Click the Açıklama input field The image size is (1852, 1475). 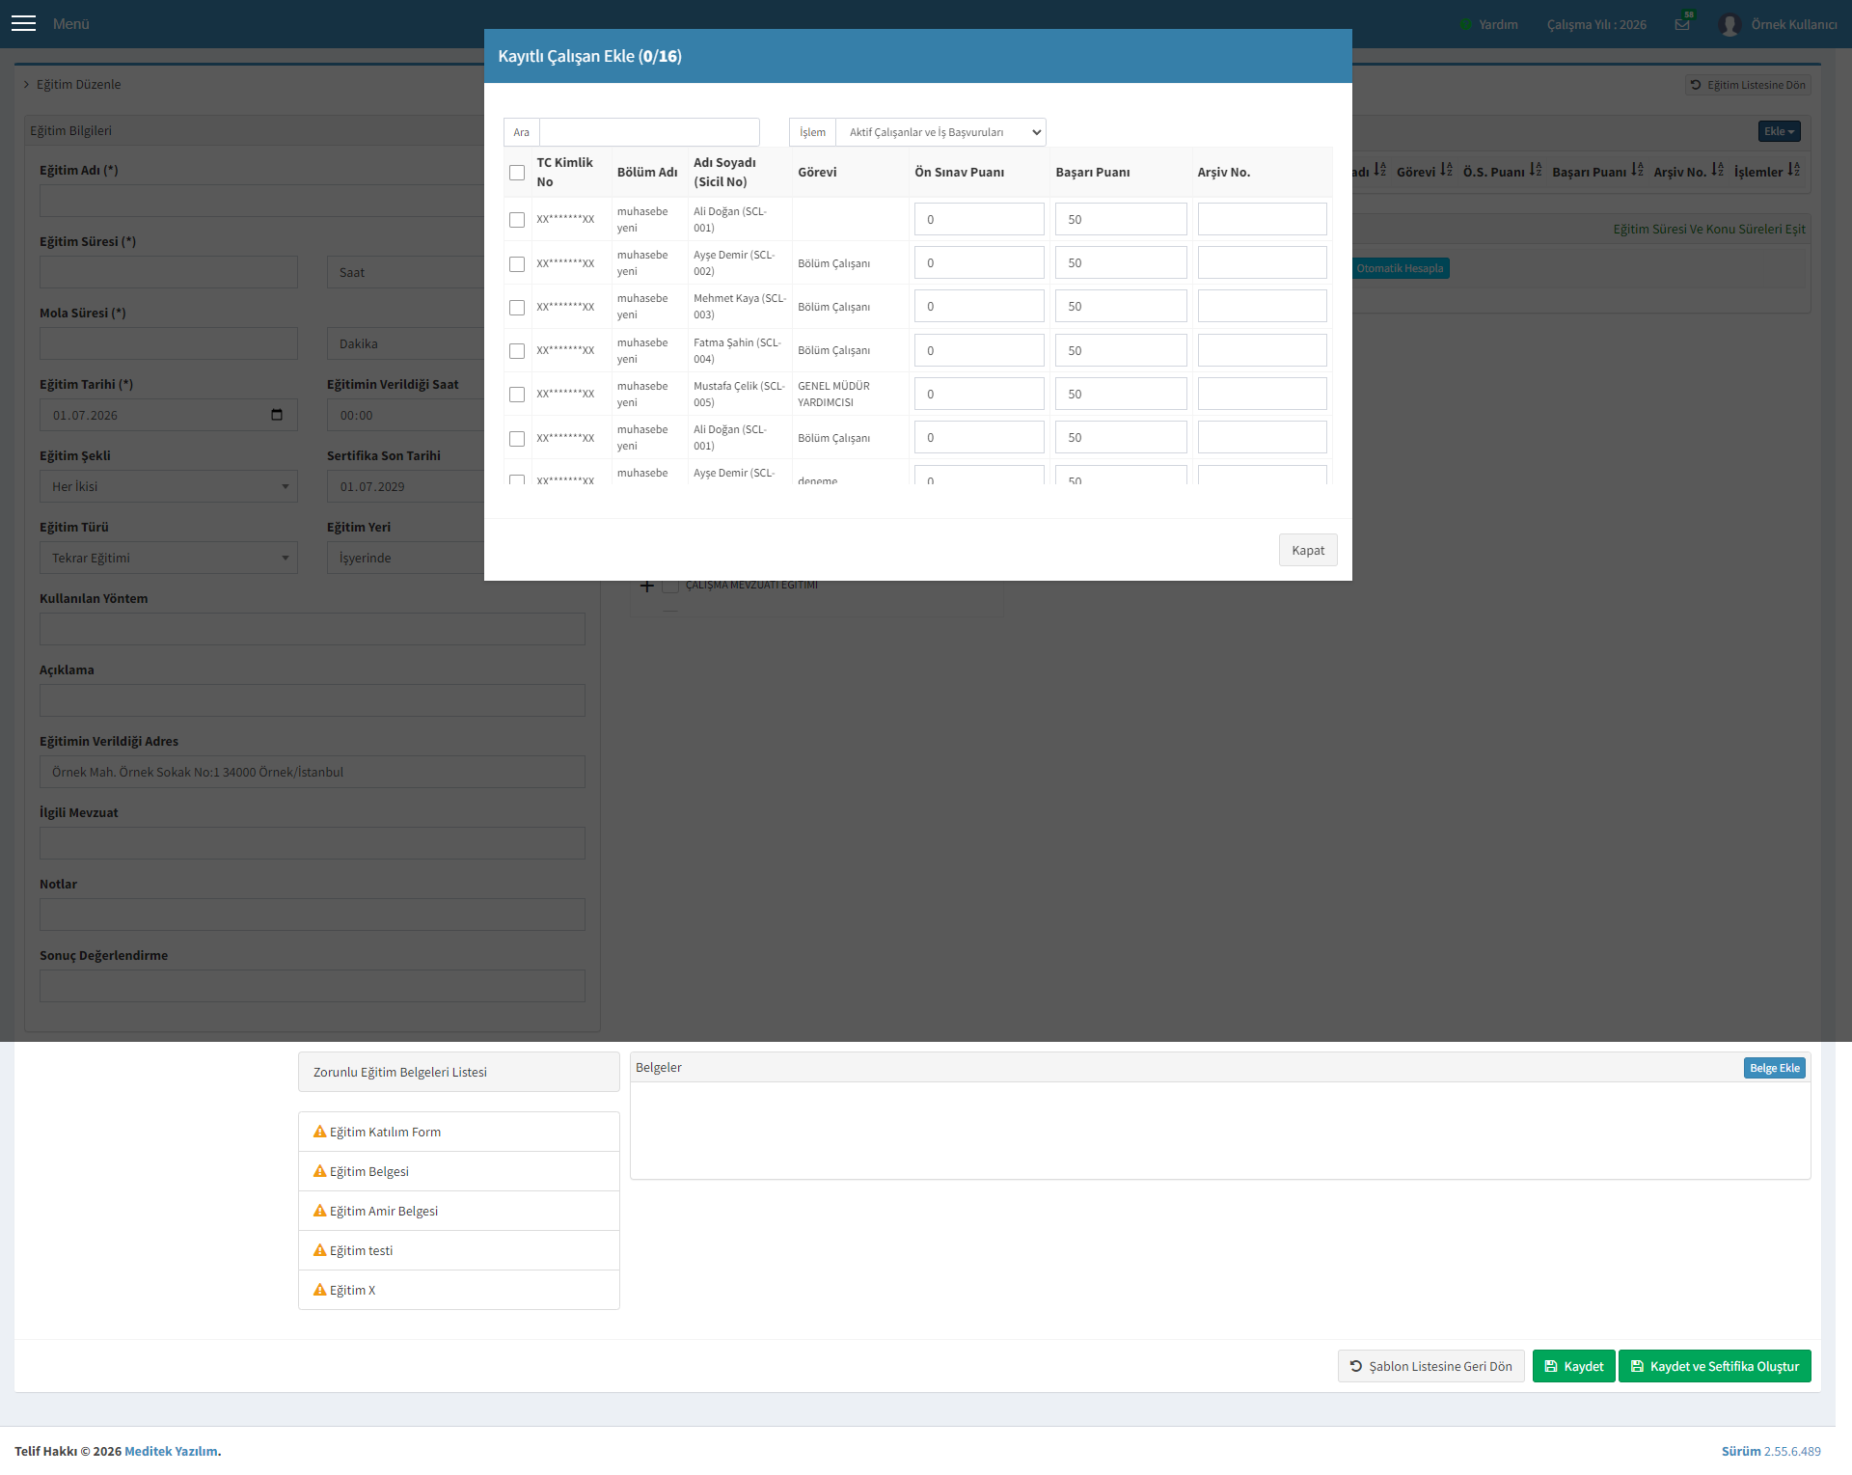[313, 700]
